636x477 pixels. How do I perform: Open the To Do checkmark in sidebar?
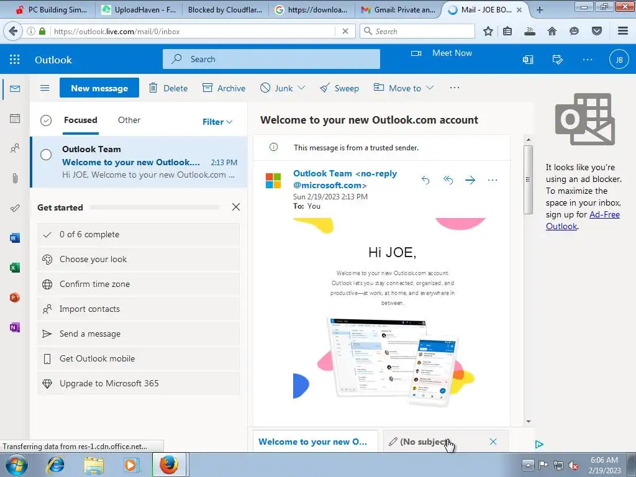(x=15, y=208)
